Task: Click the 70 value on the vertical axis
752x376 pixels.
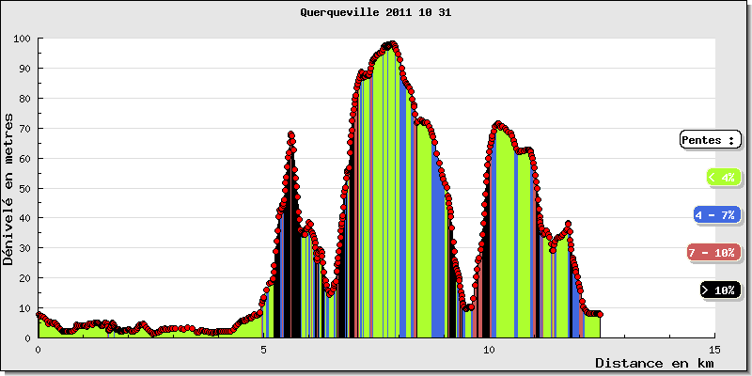Action: (24, 128)
